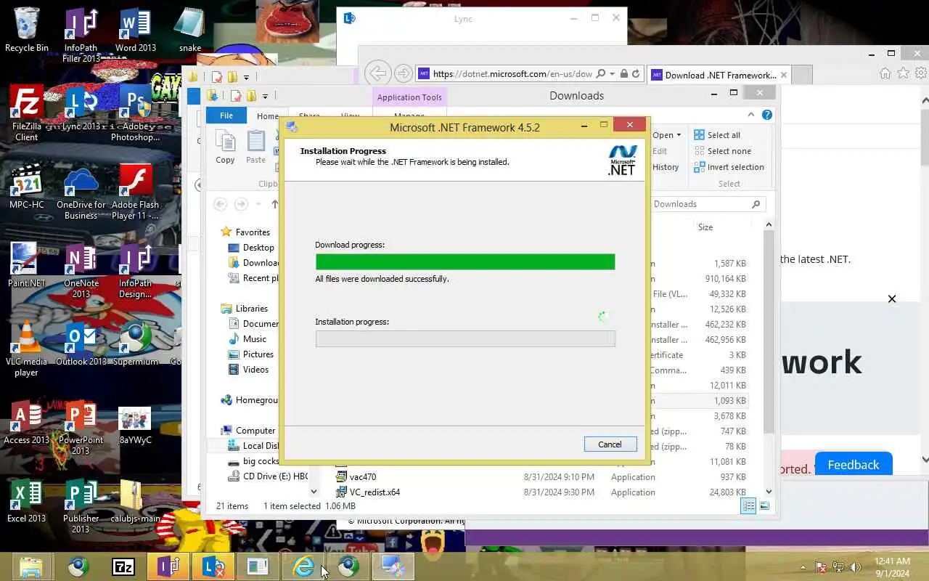Launch PowerPoint 2013 desktop shortcut
The width and height of the screenshot is (929, 581).
[81, 427]
